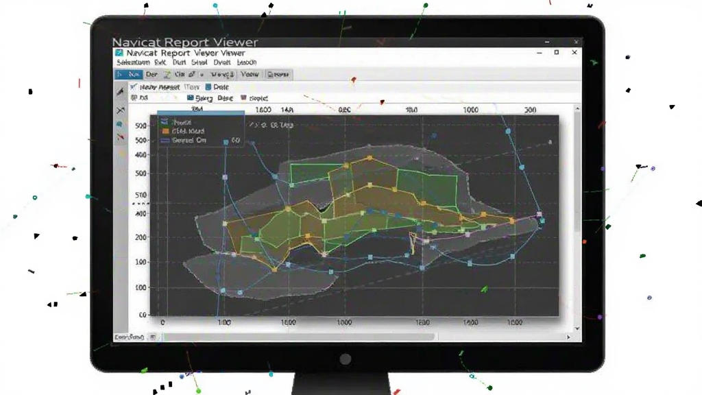This screenshot has height=395, width=702.
Task: Click the green chart icon in toolbar
Action: pyautogui.click(x=167, y=74)
